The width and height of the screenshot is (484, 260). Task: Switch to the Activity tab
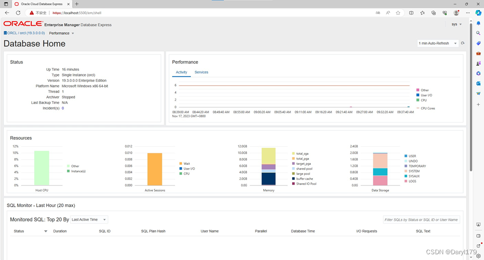point(181,72)
